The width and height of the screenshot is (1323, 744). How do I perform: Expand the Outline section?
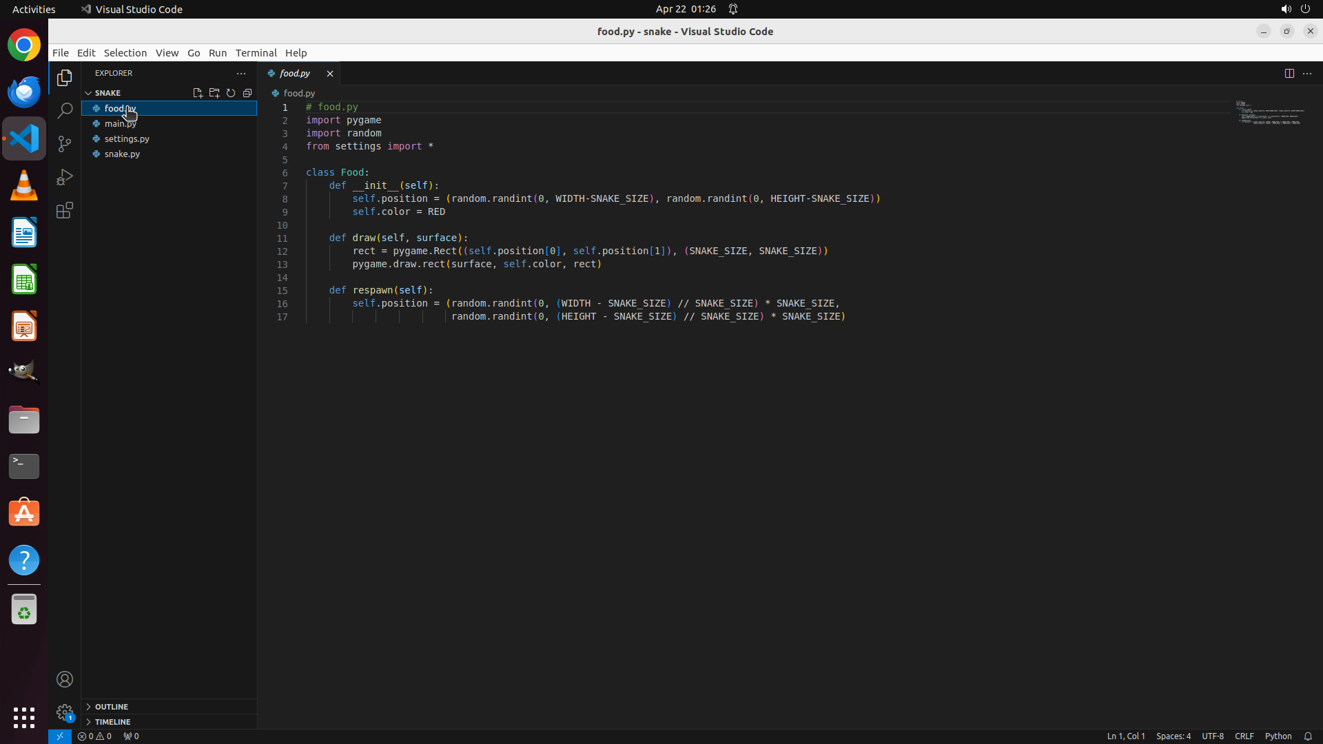coord(112,707)
